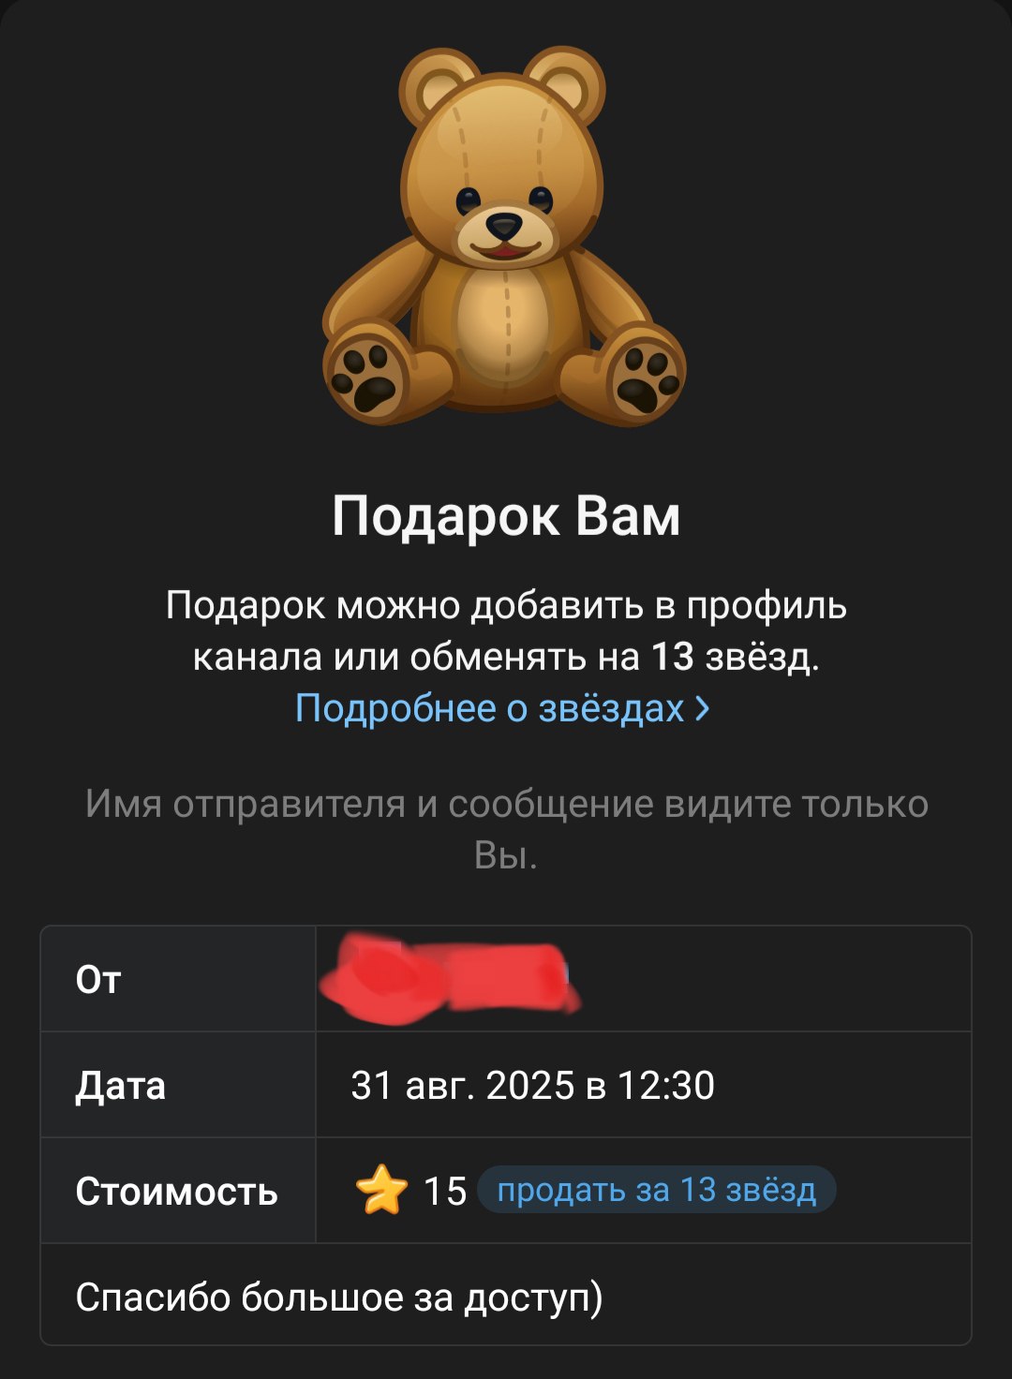Click the cost number 15 next to the star
This screenshot has width=1012, height=1379.
pos(445,1192)
